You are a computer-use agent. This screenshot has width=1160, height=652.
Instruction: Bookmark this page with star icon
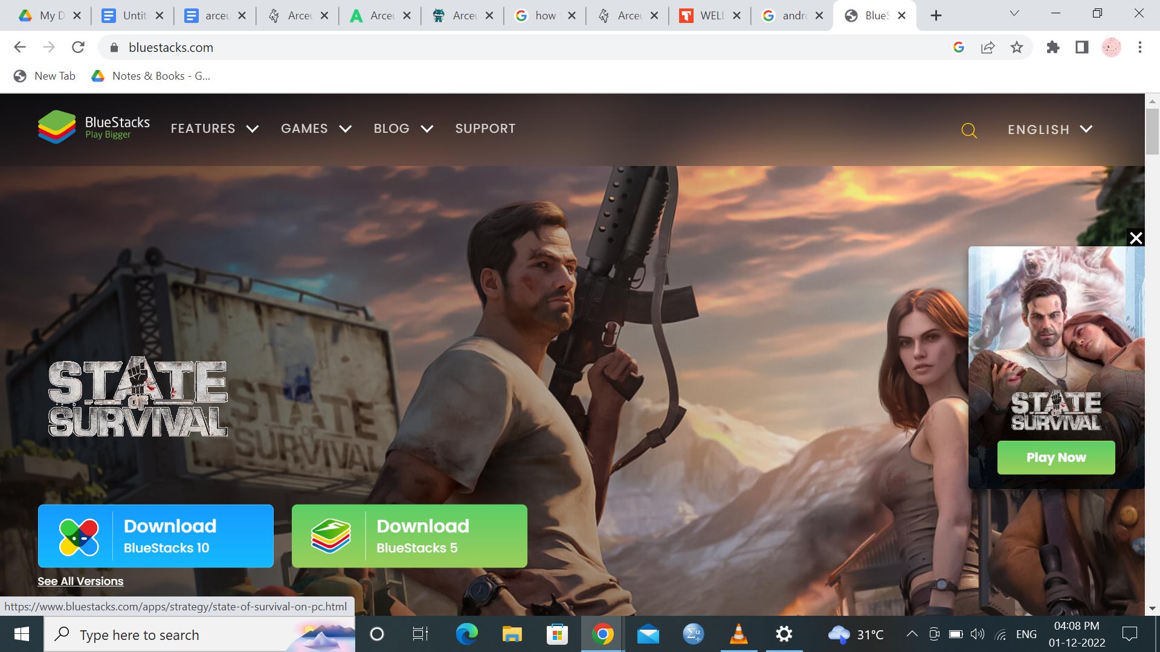[x=1017, y=48]
